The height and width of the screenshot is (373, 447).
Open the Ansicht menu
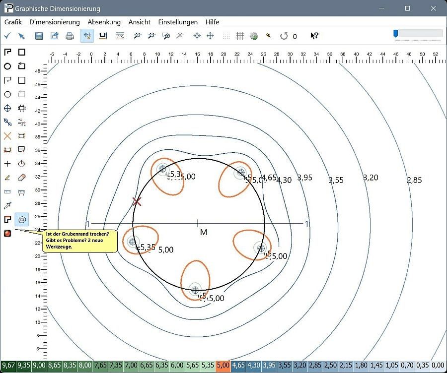coord(139,22)
